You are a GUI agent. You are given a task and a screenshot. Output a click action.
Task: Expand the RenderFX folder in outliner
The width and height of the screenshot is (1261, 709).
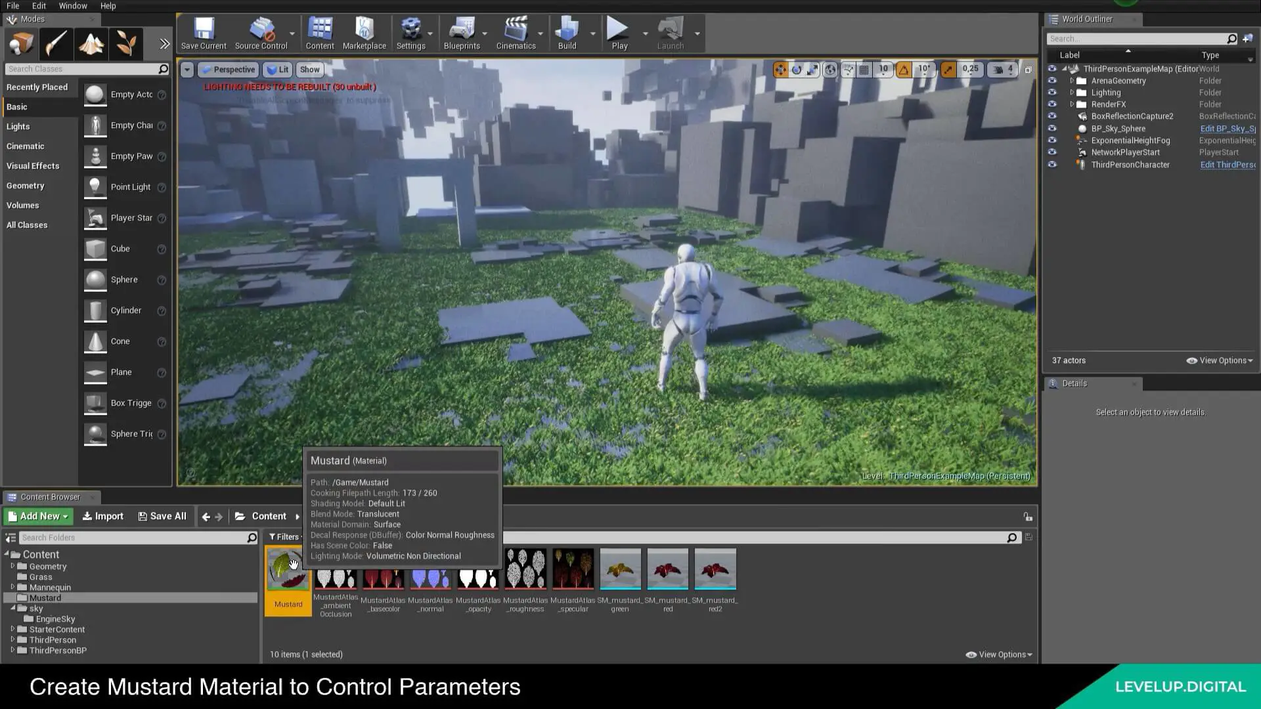tap(1072, 104)
